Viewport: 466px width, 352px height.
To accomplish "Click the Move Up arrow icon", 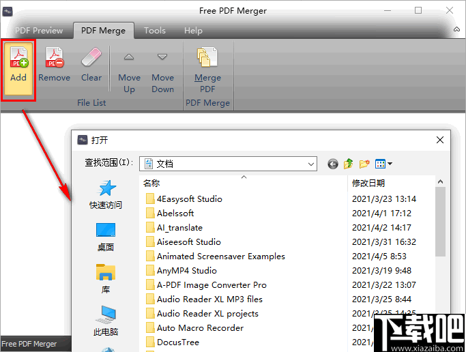I will pyautogui.click(x=129, y=57).
